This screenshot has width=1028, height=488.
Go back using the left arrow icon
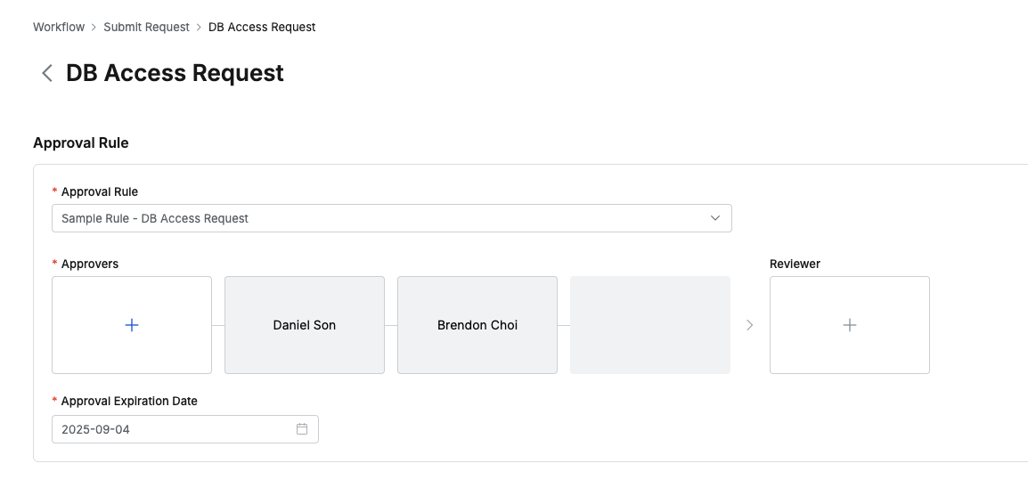click(x=47, y=73)
